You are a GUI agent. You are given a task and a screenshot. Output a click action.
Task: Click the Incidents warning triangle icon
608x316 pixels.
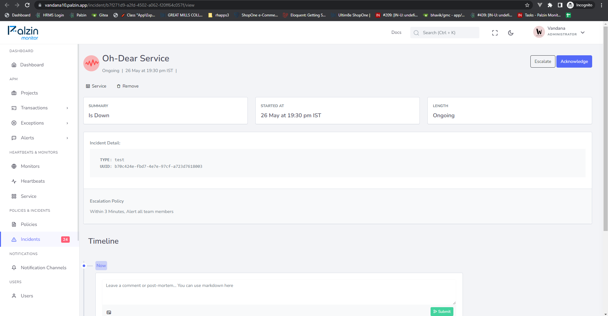click(x=14, y=239)
